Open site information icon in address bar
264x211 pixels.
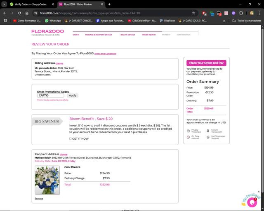pos(36,13)
